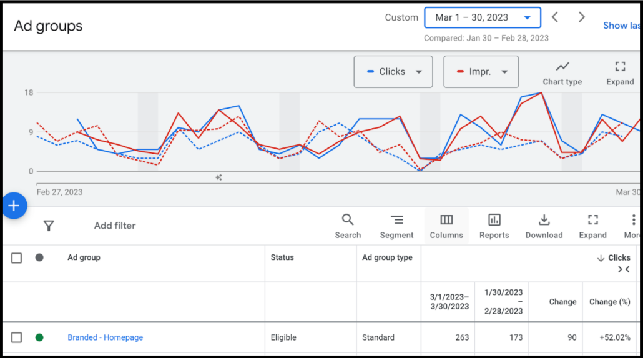Click the 1/30/2023 – 2/28/2023 column header
The image size is (643, 358).
click(504, 302)
